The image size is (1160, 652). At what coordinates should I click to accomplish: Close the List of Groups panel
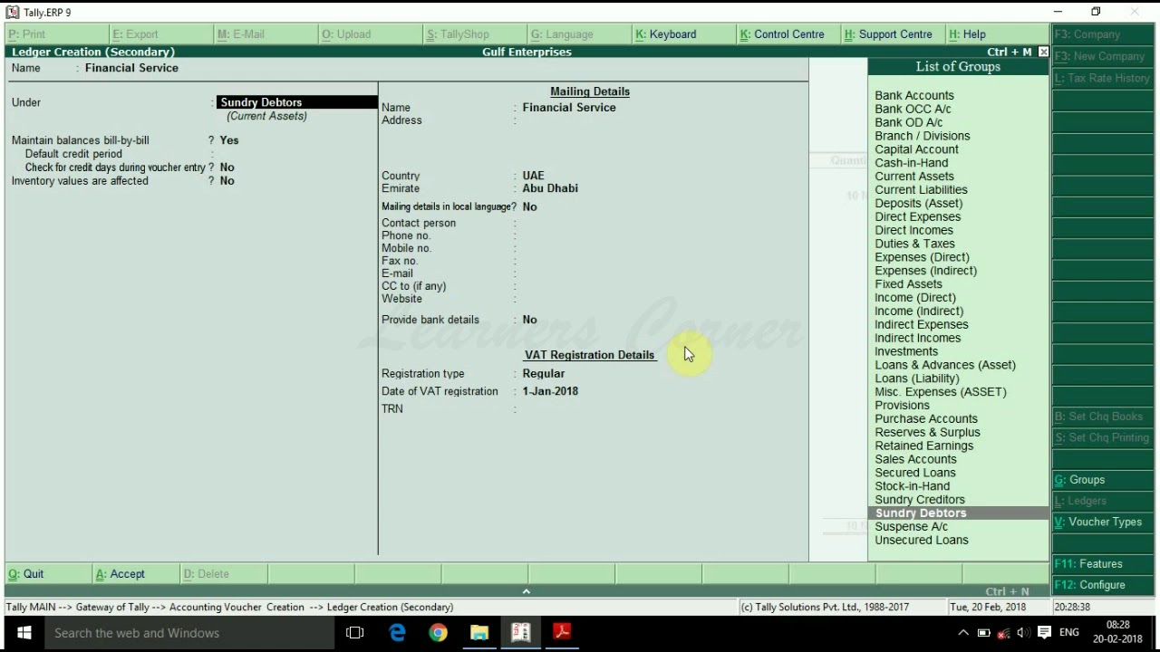pyautogui.click(x=1043, y=53)
